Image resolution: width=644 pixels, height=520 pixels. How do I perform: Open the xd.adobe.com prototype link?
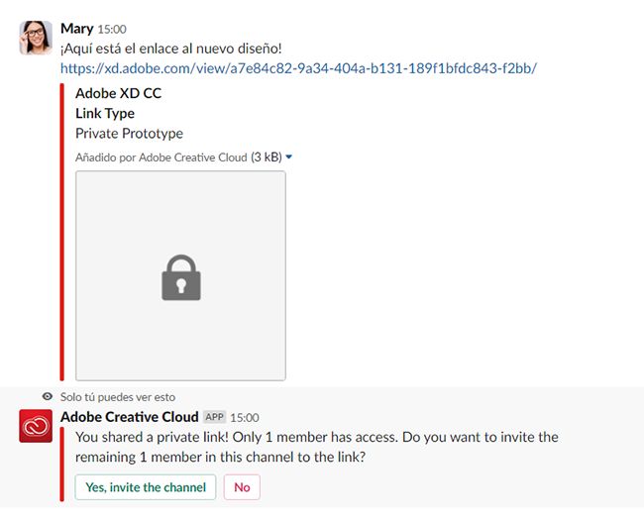pyautogui.click(x=298, y=68)
